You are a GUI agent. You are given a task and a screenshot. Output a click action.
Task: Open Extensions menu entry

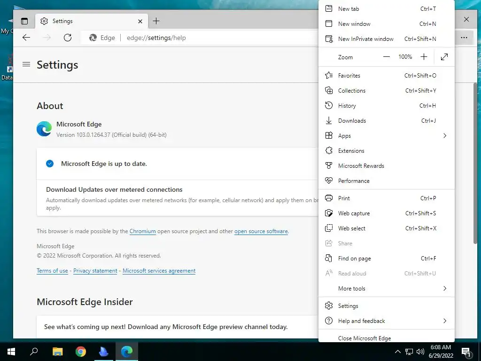click(x=387, y=151)
